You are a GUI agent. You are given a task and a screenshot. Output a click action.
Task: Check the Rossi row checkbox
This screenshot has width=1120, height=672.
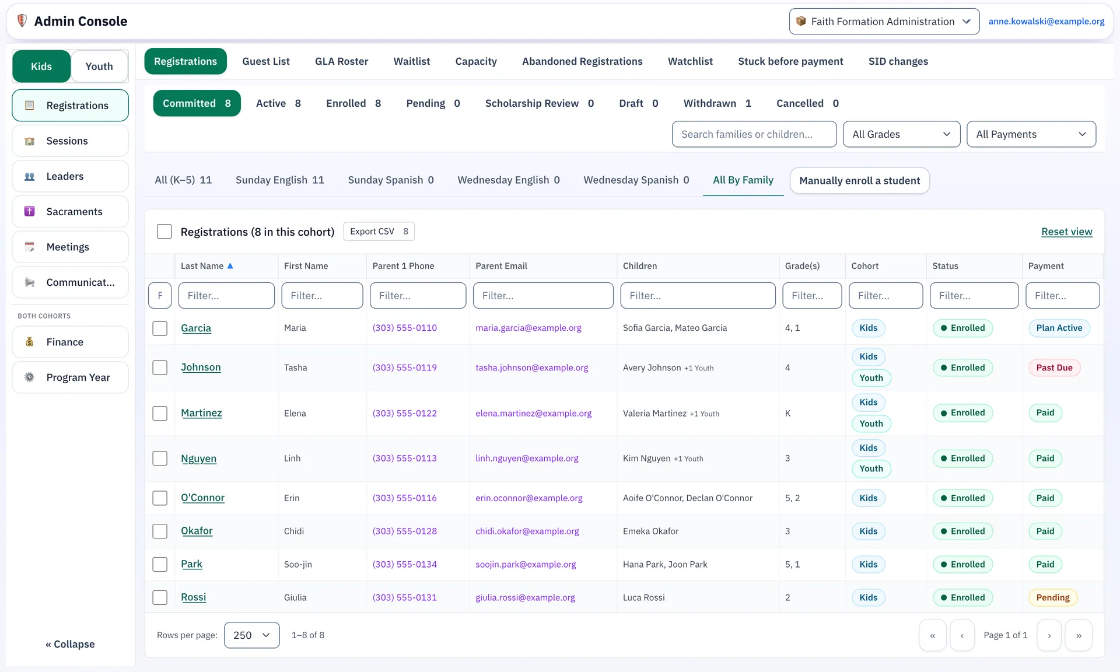click(x=160, y=597)
